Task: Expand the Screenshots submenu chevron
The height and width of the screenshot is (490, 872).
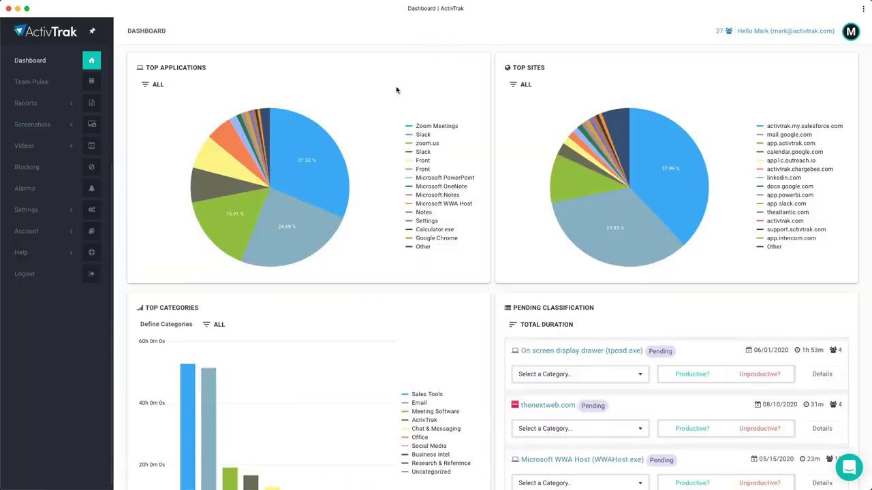Action: [72, 125]
